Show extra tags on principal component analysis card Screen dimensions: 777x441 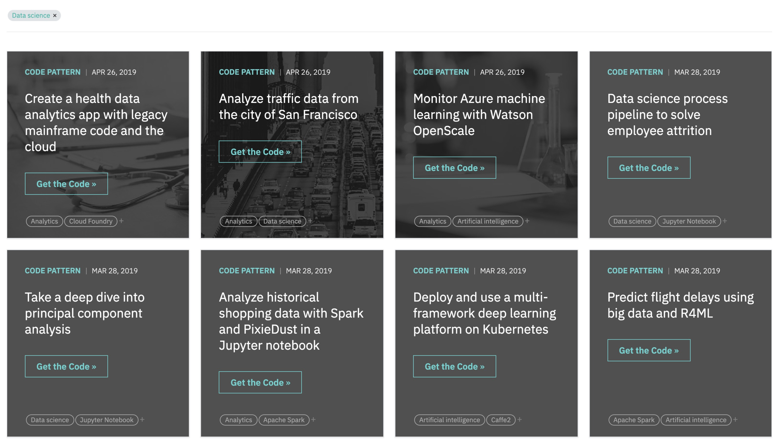point(142,419)
